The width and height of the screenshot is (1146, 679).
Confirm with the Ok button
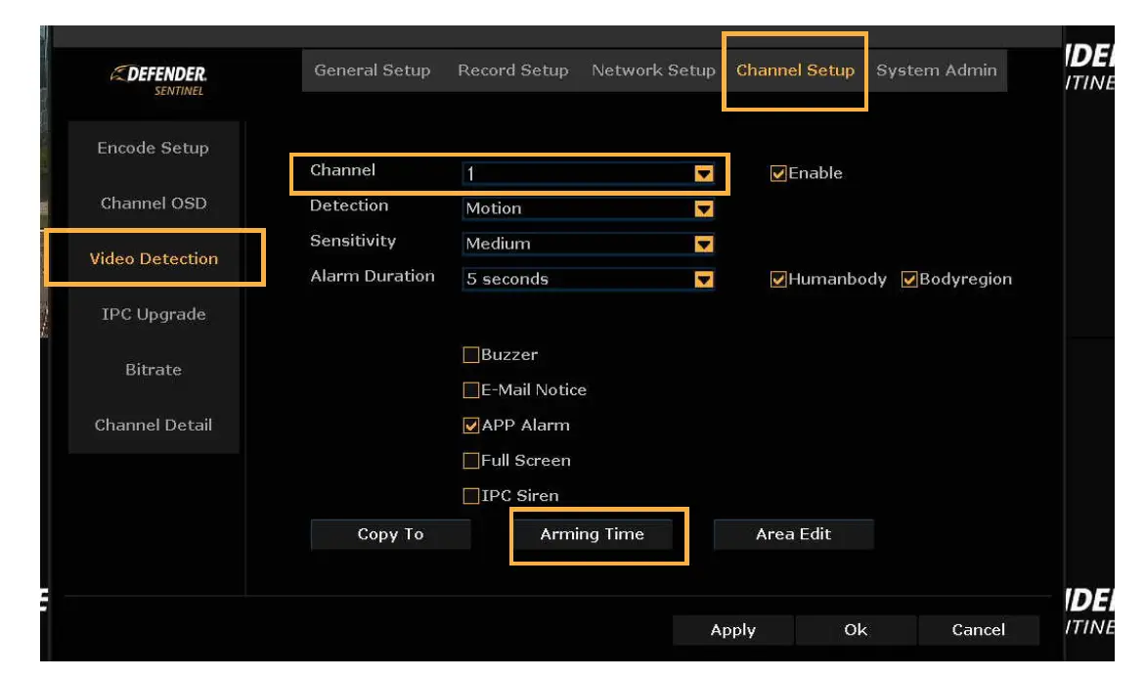click(856, 630)
